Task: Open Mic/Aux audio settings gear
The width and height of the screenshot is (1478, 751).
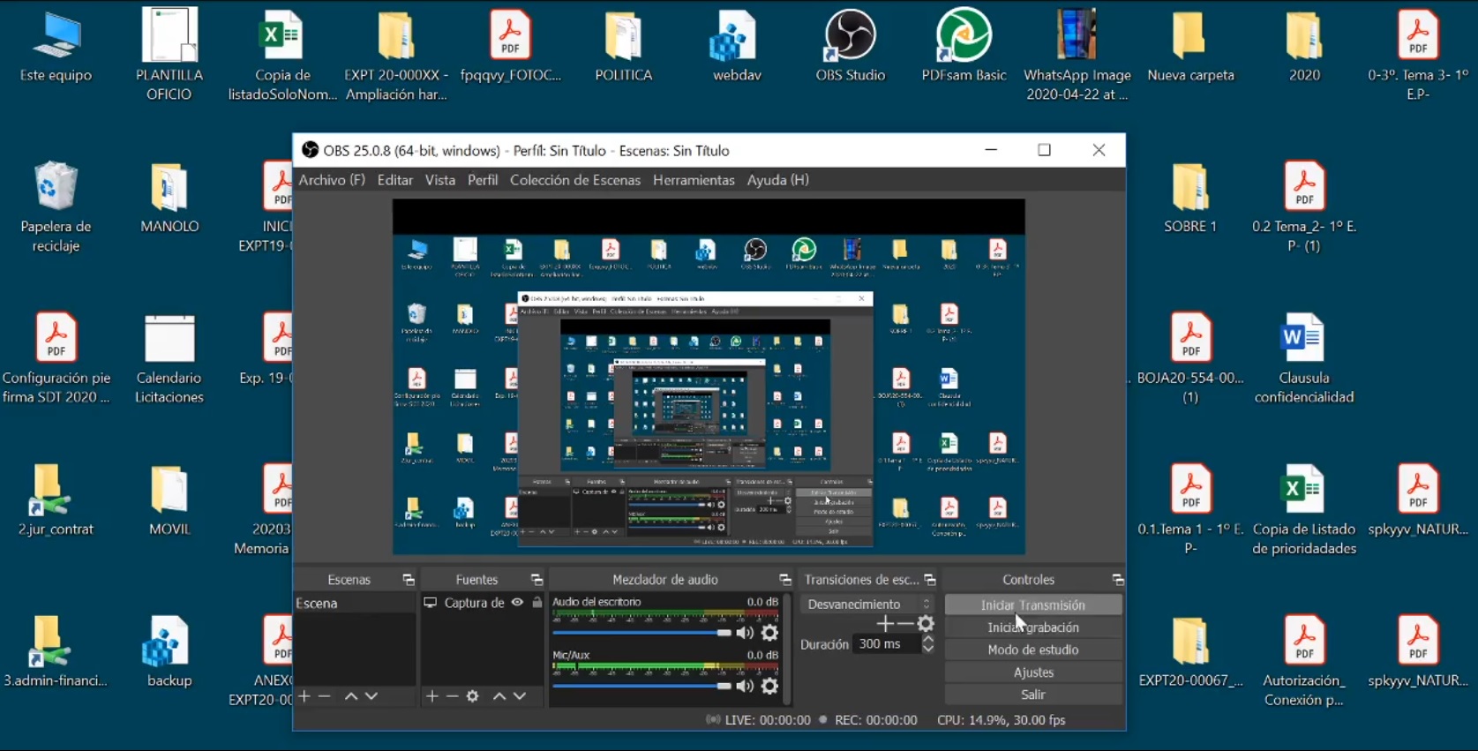Action: (x=769, y=686)
